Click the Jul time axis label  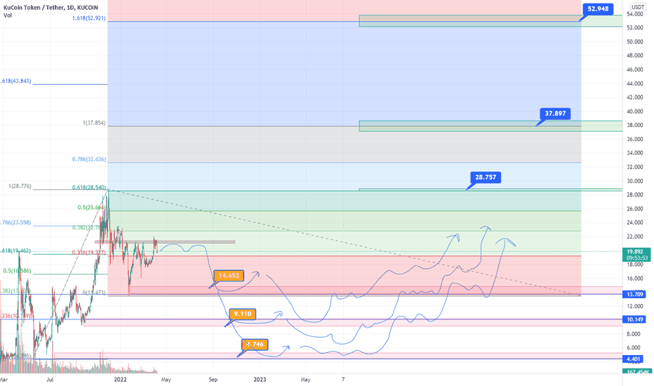[x=50, y=380]
